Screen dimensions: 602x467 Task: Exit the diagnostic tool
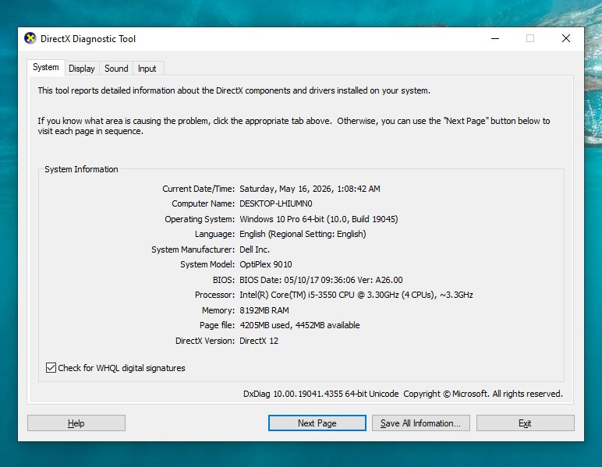pyautogui.click(x=526, y=423)
